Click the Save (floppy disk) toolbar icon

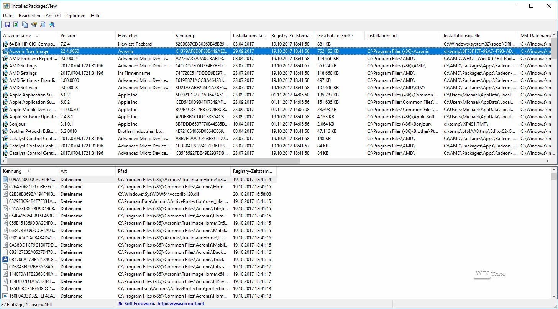(x=7, y=25)
